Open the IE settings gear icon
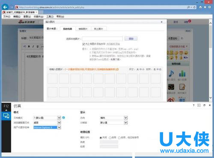 point(210,7)
